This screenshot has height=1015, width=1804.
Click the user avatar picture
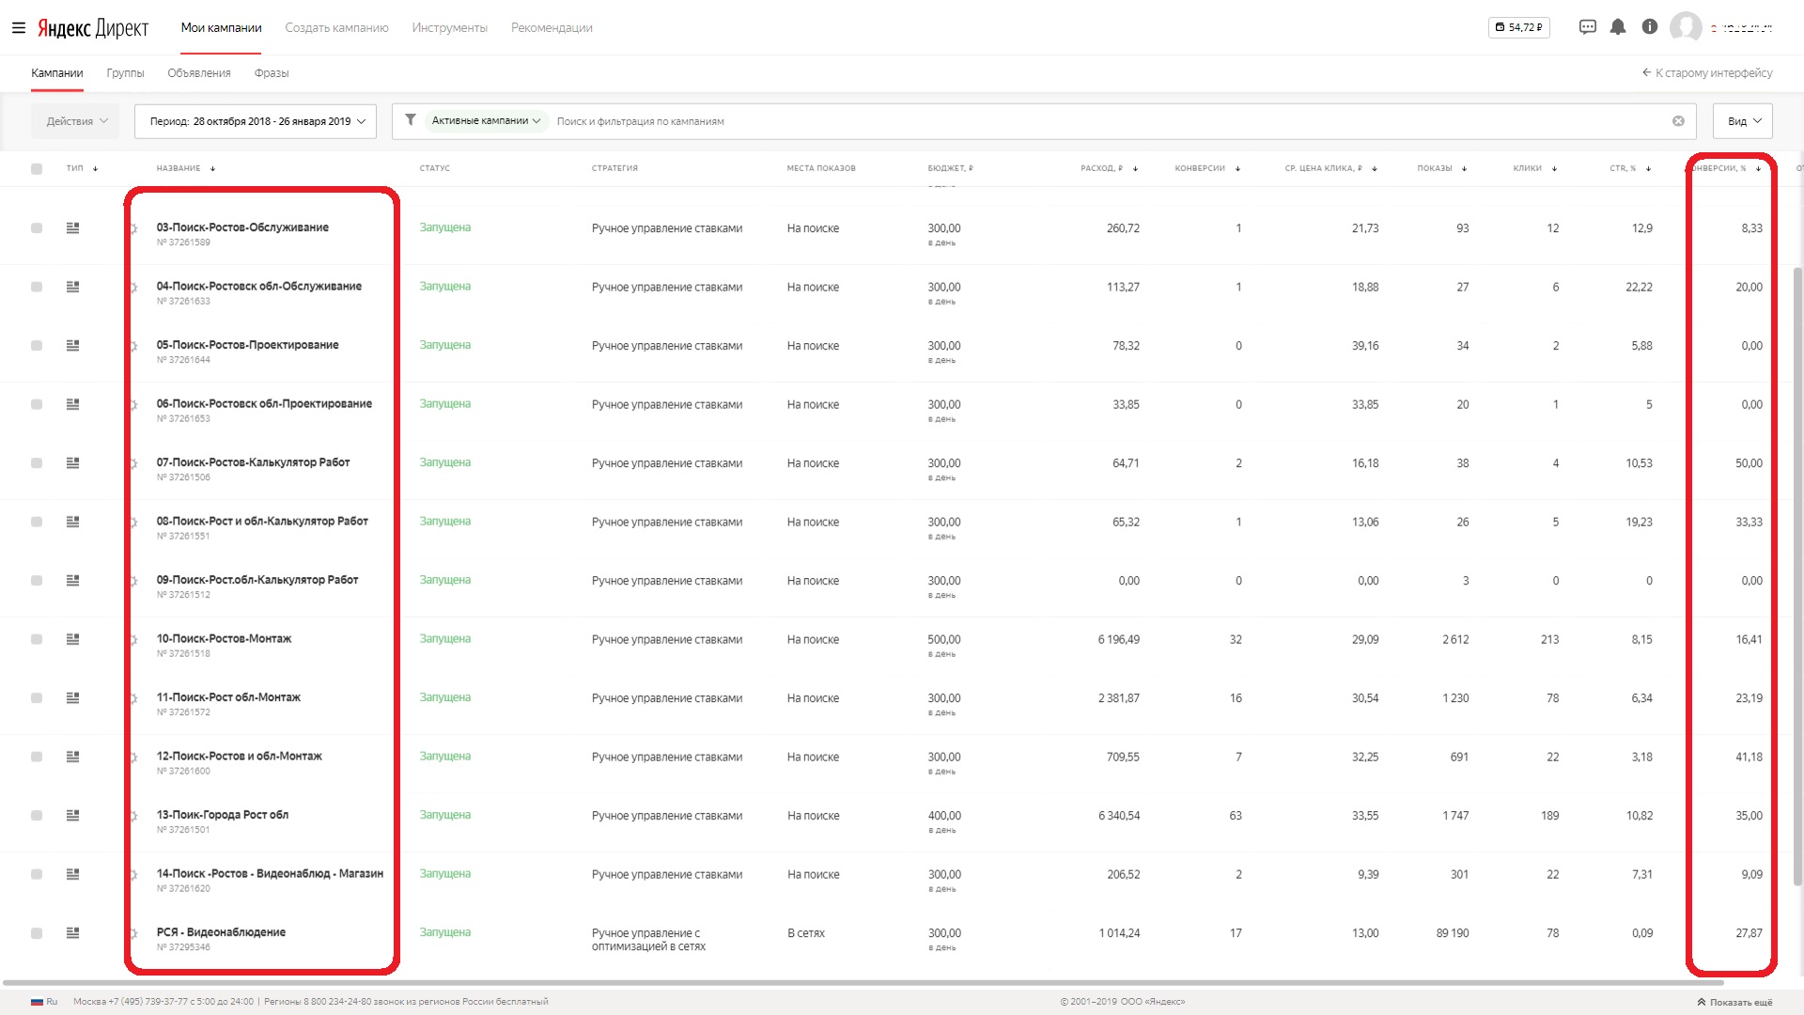point(1685,27)
